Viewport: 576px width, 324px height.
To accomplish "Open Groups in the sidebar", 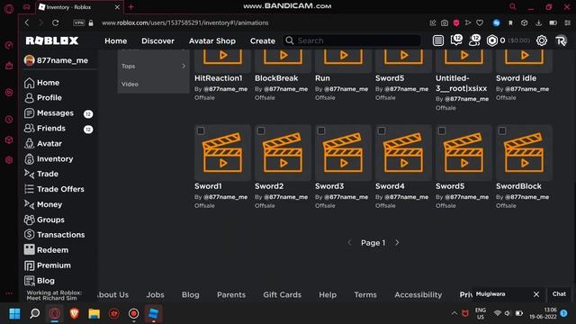I will click(44, 220).
